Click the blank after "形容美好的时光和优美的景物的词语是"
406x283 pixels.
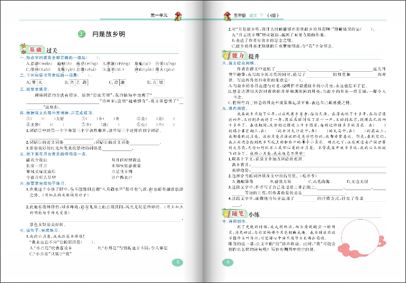click(x=117, y=148)
